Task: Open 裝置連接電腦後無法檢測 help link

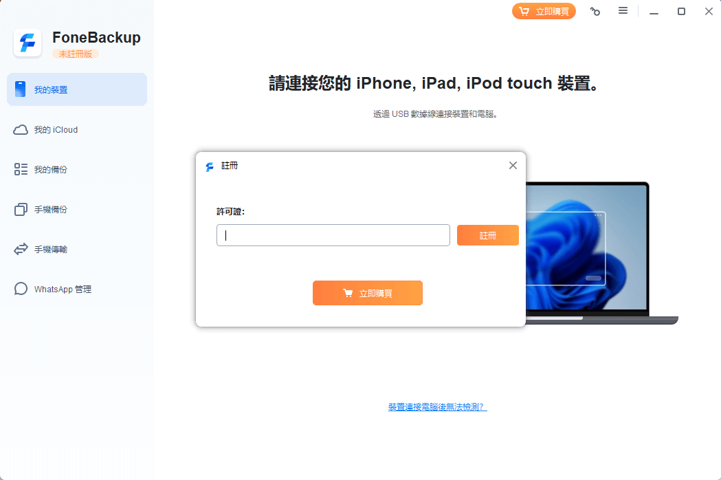Action: pyautogui.click(x=437, y=407)
